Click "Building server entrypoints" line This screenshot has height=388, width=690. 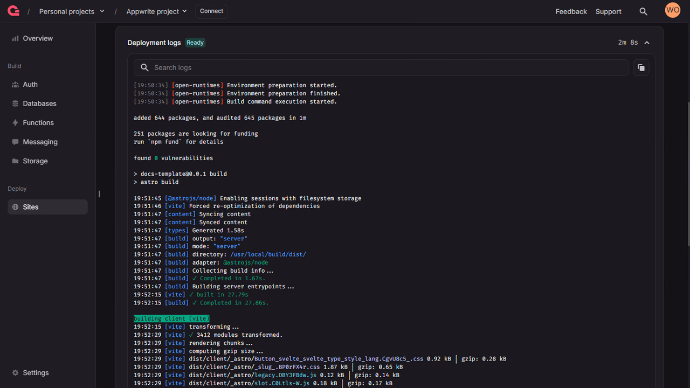click(214, 287)
